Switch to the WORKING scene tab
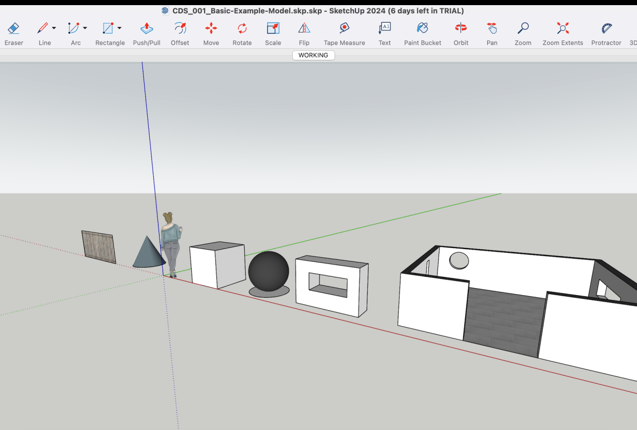This screenshot has height=430, width=637. [x=313, y=55]
